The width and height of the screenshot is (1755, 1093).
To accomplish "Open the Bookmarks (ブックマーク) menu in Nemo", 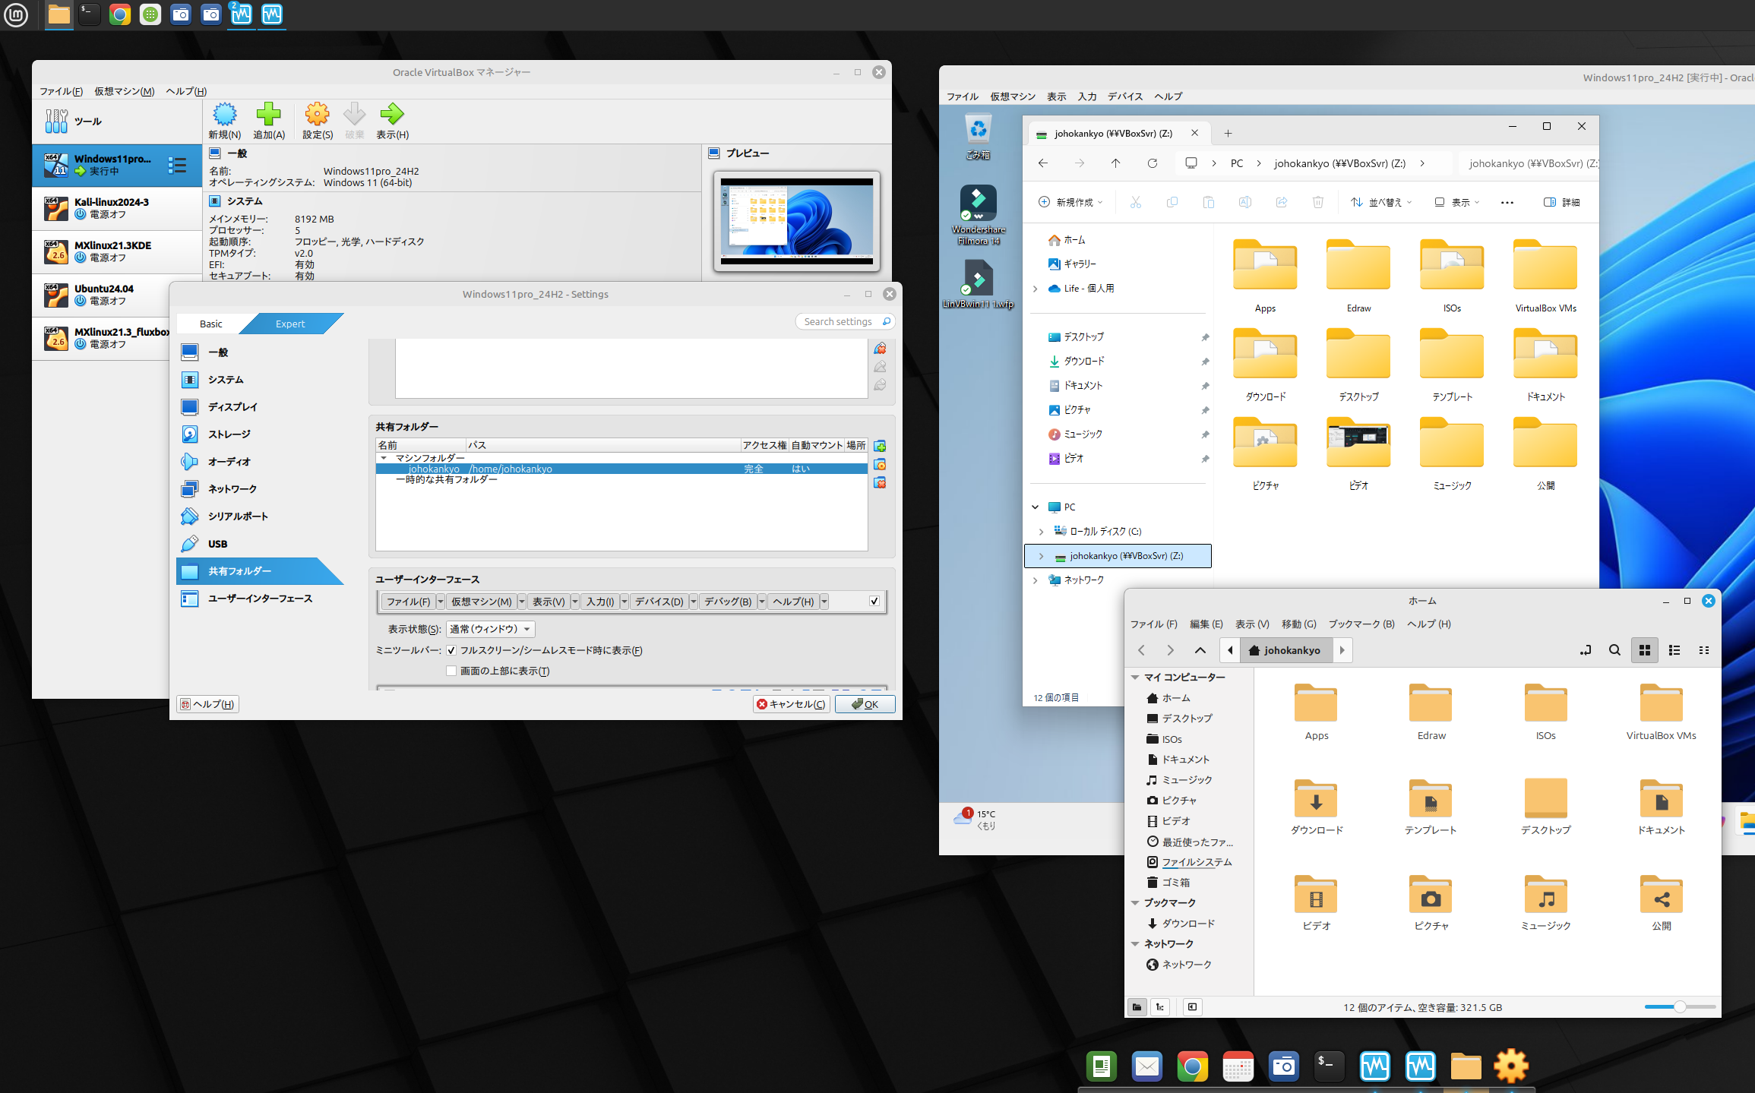I will (1361, 624).
